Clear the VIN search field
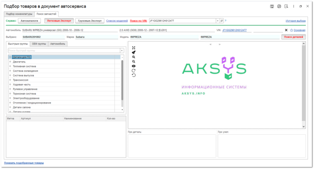 click(x=218, y=21)
